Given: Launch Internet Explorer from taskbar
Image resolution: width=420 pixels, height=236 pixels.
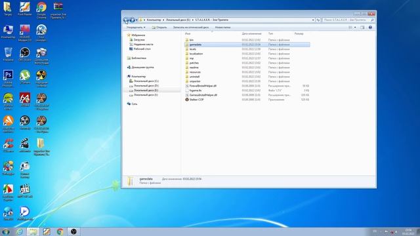Looking at the screenshot, I should [19, 231].
